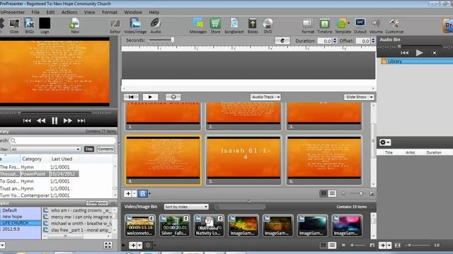Open Customize toolbar icon

394,25
